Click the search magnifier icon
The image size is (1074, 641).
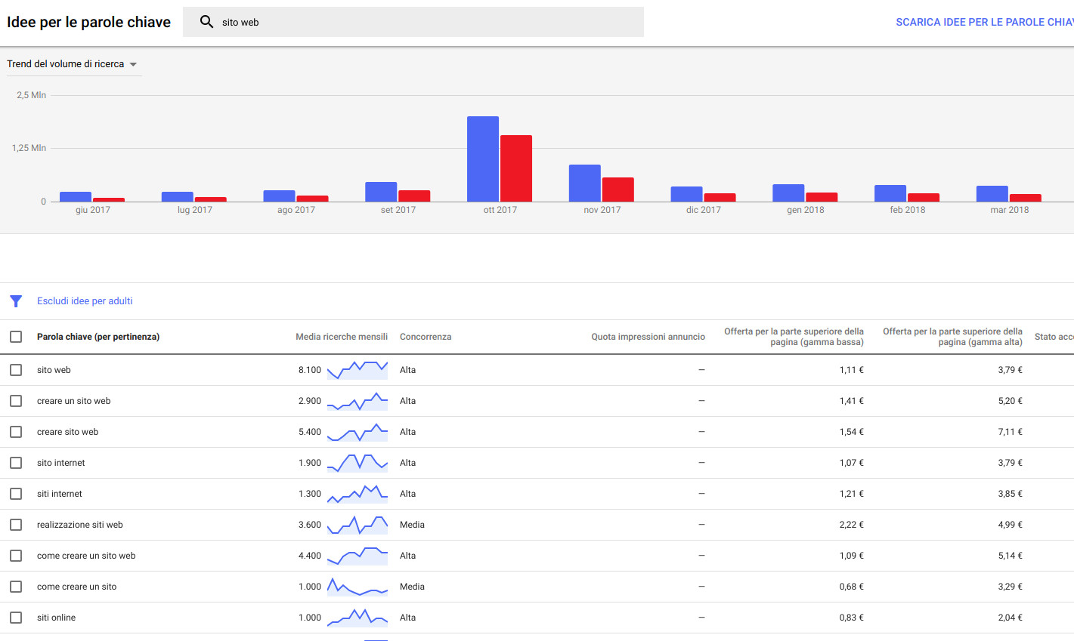(x=206, y=22)
